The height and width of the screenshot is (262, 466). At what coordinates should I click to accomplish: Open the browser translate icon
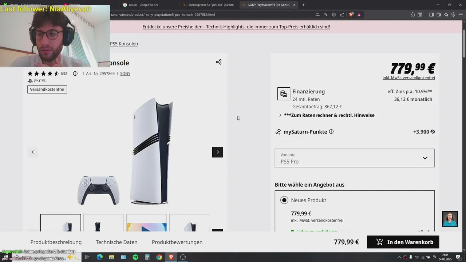tap(326, 15)
